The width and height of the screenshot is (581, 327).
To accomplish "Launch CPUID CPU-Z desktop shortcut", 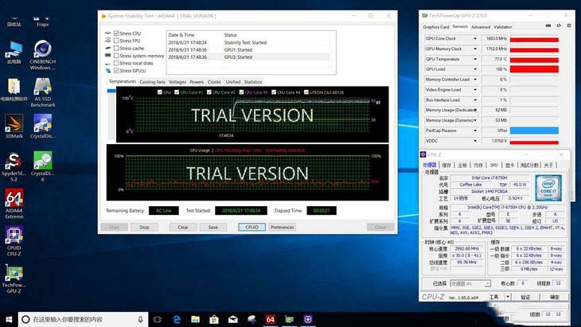I will (x=14, y=241).
